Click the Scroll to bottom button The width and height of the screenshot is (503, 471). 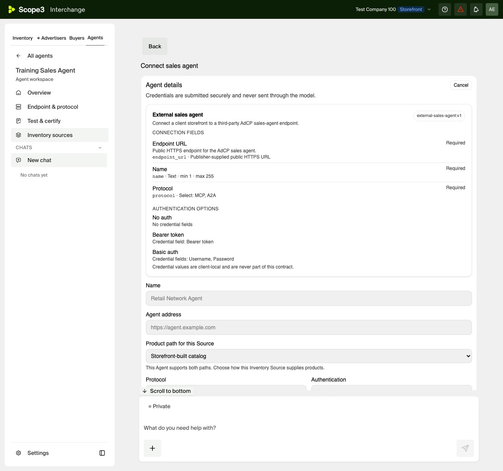[x=167, y=391]
